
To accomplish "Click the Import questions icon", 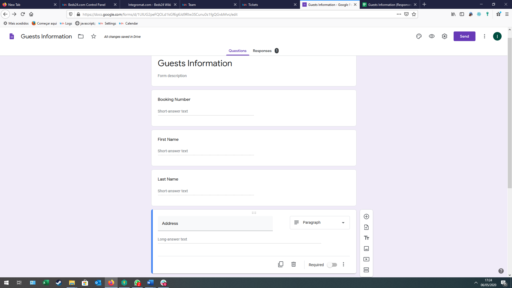I will tap(366, 227).
